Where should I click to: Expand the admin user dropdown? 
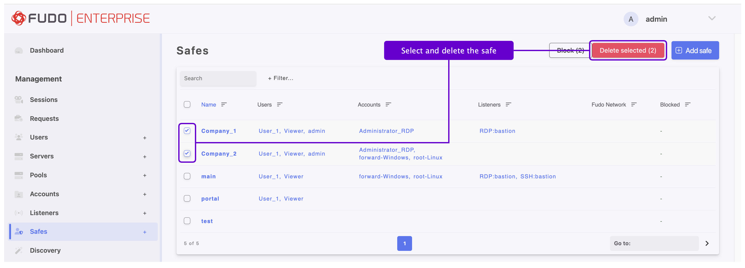click(x=712, y=19)
